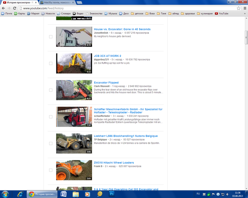Close the Mail.Ru tab
The image size is (248, 198).
pos(73,3)
